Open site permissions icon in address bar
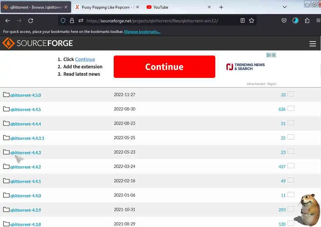The image size is (321, 227). tap(81, 20)
